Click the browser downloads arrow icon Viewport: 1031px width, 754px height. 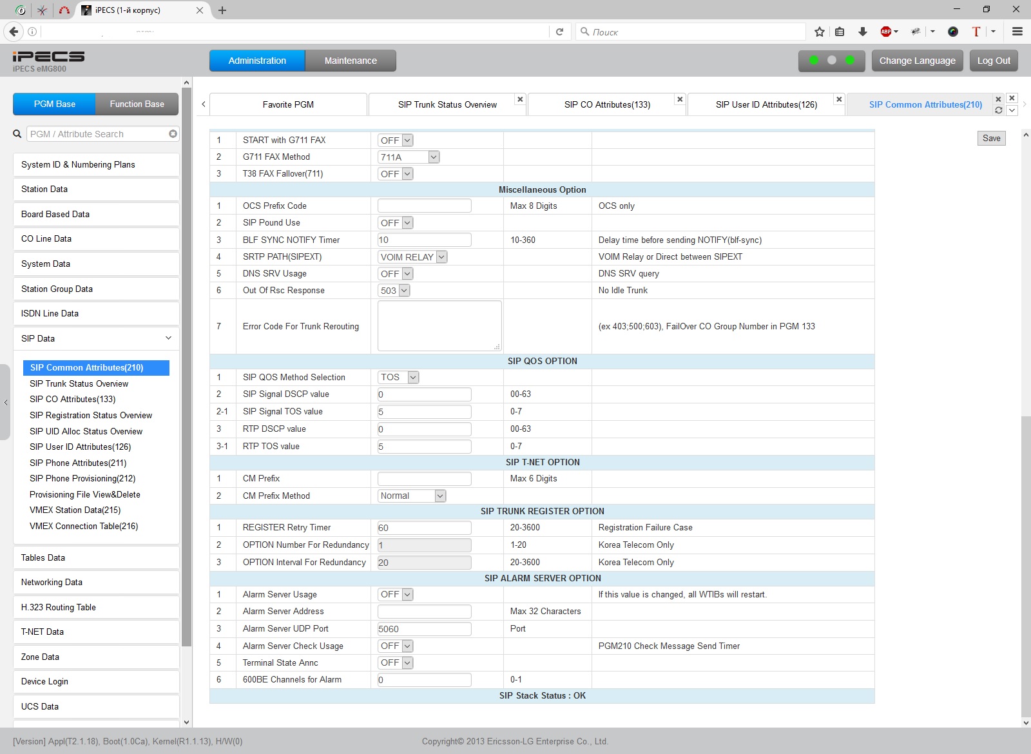point(863,32)
